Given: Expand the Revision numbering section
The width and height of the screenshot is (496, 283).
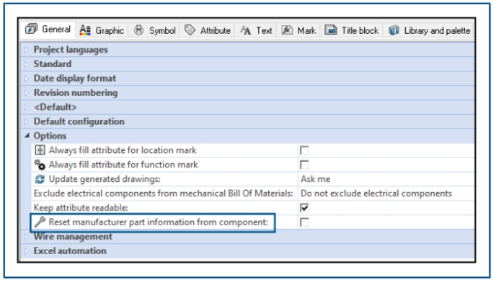Looking at the screenshot, I should coord(26,93).
